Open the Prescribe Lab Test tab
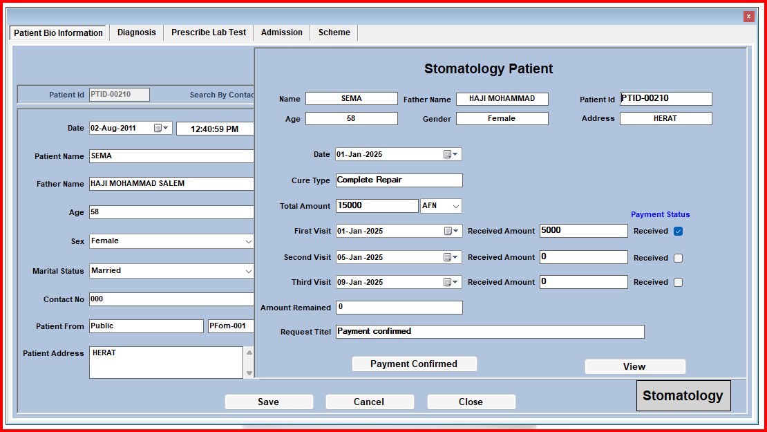This screenshot has height=432, width=767. [x=209, y=32]
